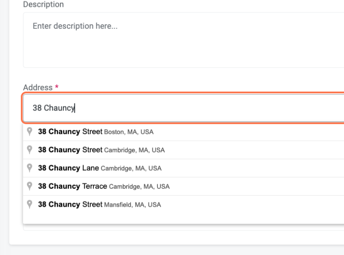The height and width of the screenshot is (255, 344).
Task: Click the Address field label
Action: tap(38, 87)
